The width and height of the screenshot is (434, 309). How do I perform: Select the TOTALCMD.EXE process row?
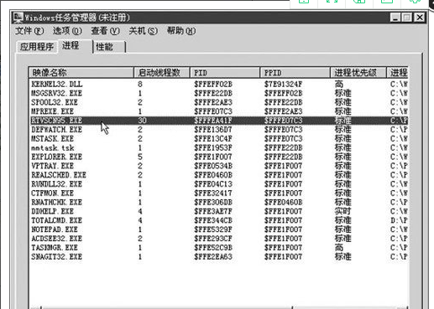pos(219,220)
